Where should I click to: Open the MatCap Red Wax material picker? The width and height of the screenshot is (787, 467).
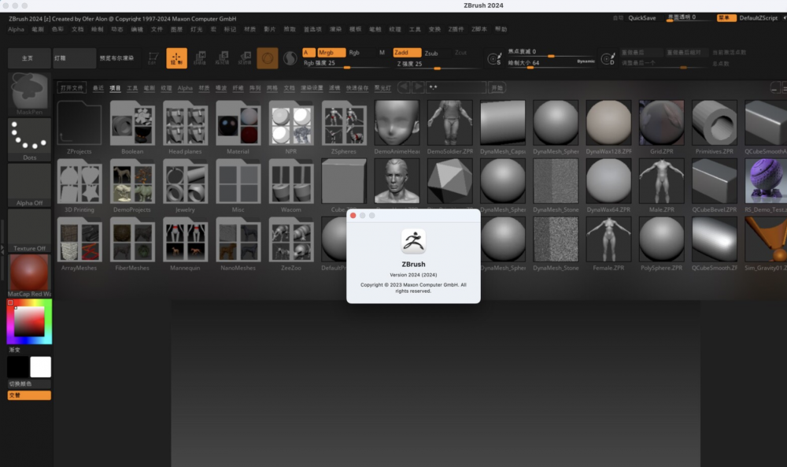pos(29,275)
